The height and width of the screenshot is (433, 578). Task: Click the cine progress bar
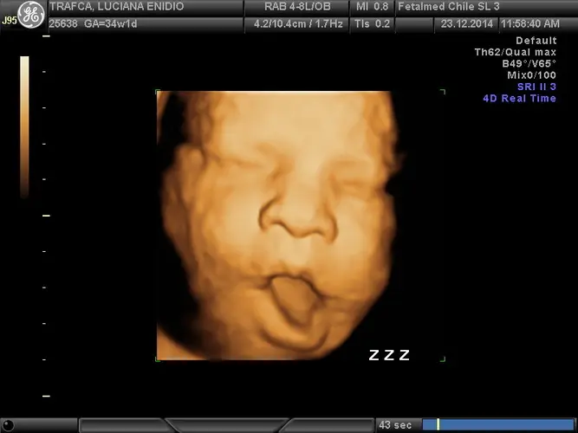pos(498,424)
